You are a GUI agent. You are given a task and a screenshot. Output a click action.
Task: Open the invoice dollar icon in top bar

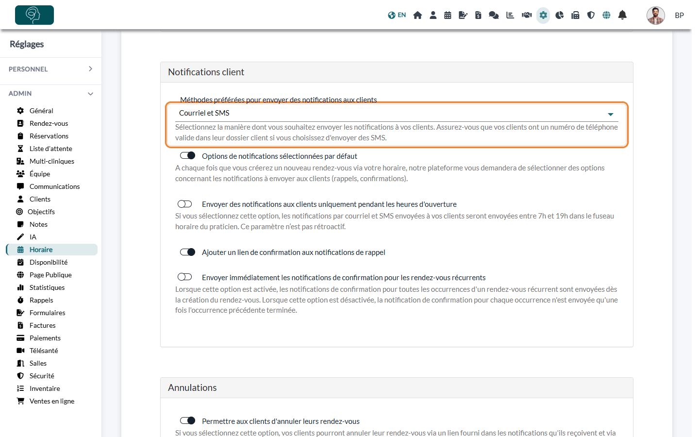pyautogui.click(x=478, y=15)
